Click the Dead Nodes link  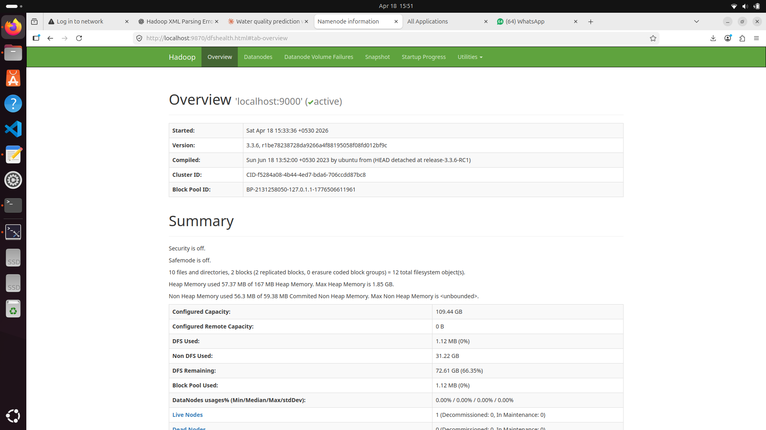tap(189, 428)
